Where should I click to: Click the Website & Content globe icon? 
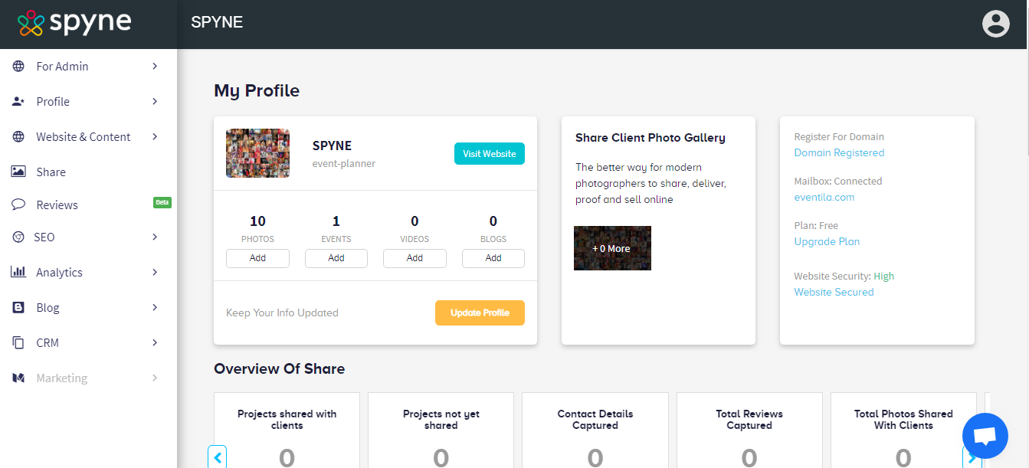pos(18,137)
